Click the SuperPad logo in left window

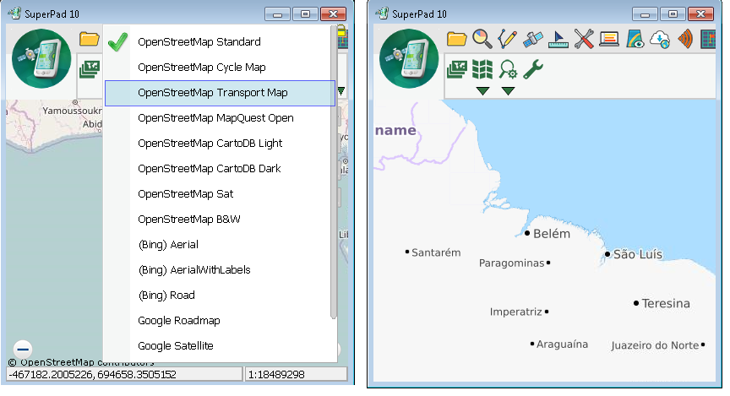point(41,58)
